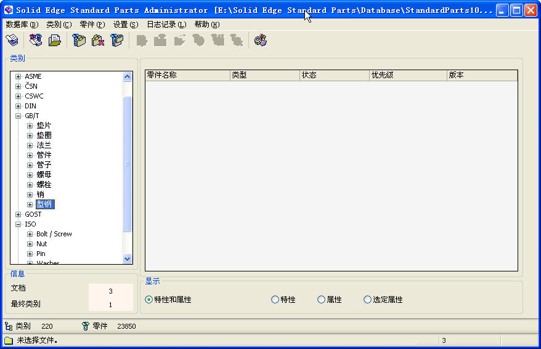Click the parts bolt icon in status bar
The width and height of the screenshot is (541, 349).
click(85, 326)
